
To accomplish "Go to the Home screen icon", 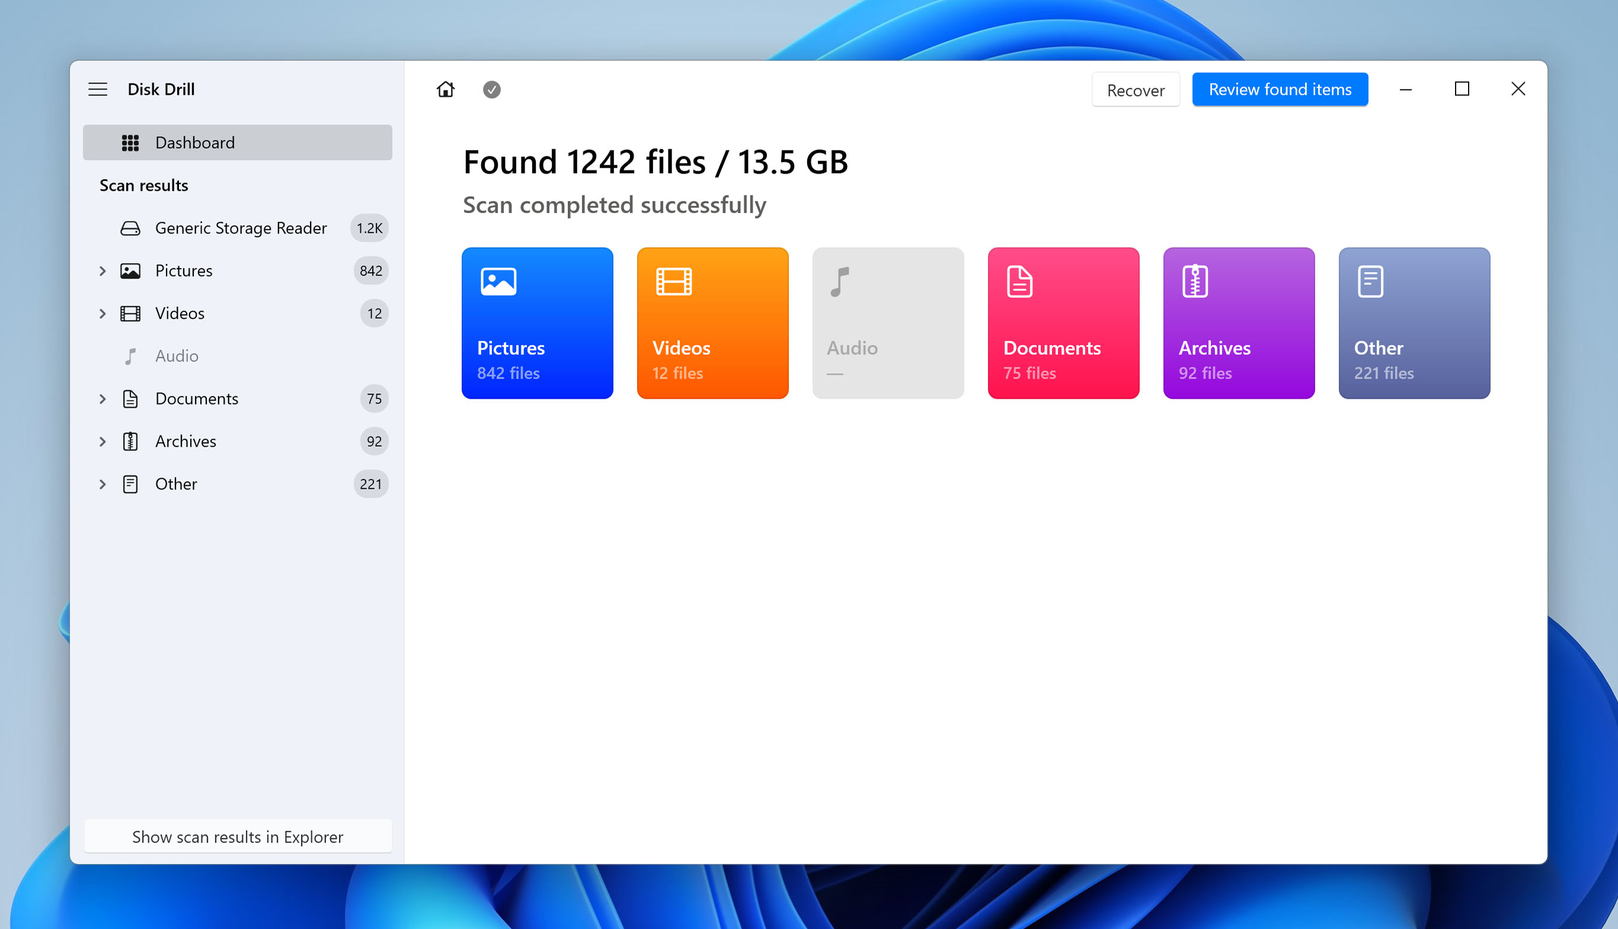I will click(x=446, y=89).
